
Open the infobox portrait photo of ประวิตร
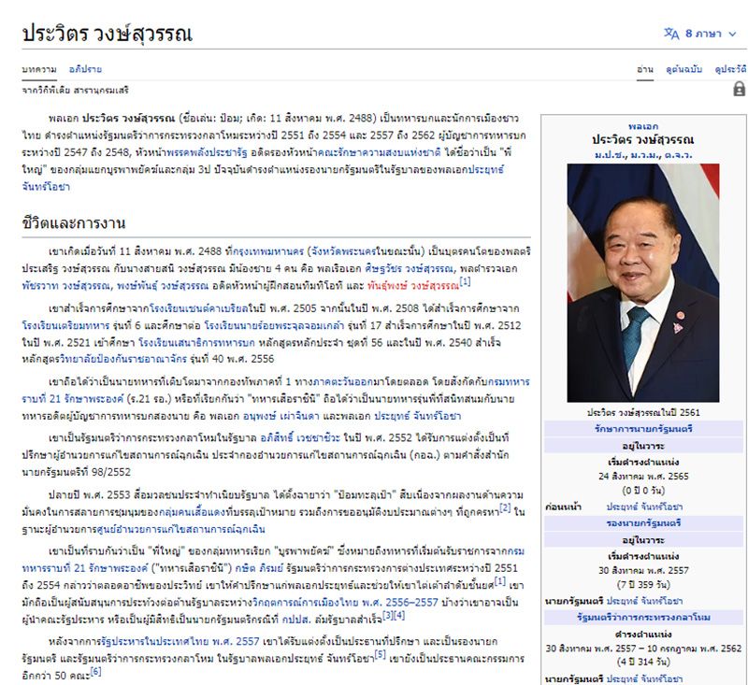pyautogui.click(x=642, y=269)
